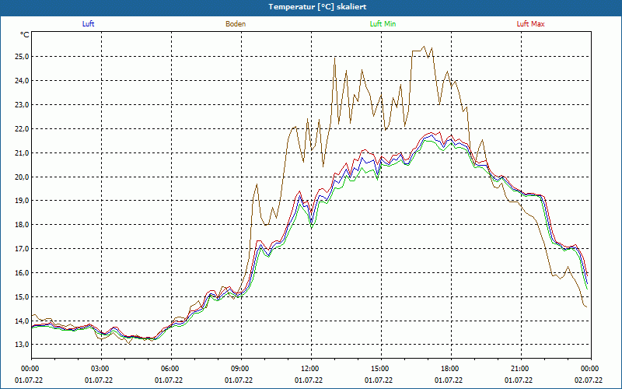This screenshot has width=622, height=389.
Task: Click the 17,0 y-axis value
Action: click(23, 249)
